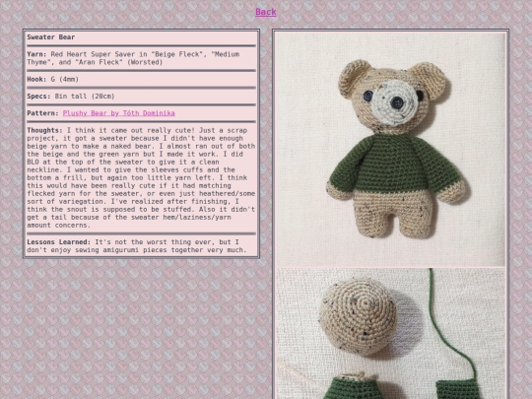This screenshot has width=532, height=399.
Task: Click the 'Thyme", and "Aran Fleck" (Worsted)' line
Action: pos(95,62)
